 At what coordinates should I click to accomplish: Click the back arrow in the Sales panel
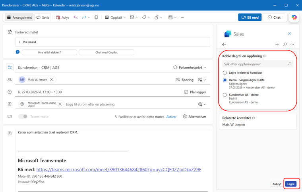coord(224,45)
